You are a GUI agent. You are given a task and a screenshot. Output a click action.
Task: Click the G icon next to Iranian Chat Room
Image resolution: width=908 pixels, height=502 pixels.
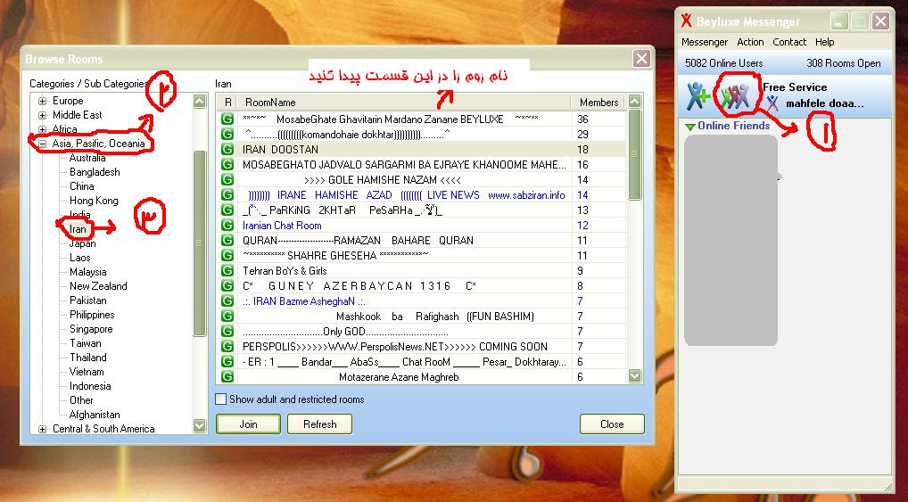[227, 226]
